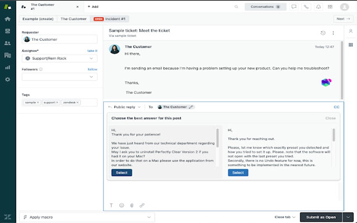
Task: Open the Apply macro dropdown
Action: 87,217
